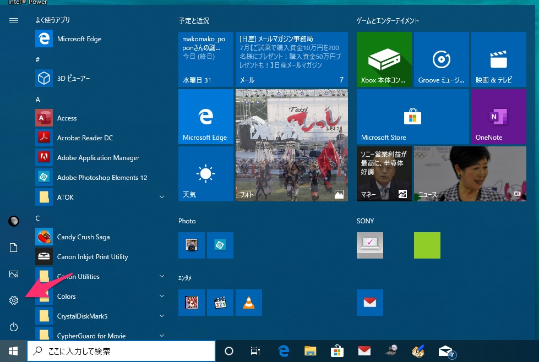Click the letter C section header
The height and width of the screenshot is (362, 539).
(x=37, y=218)
